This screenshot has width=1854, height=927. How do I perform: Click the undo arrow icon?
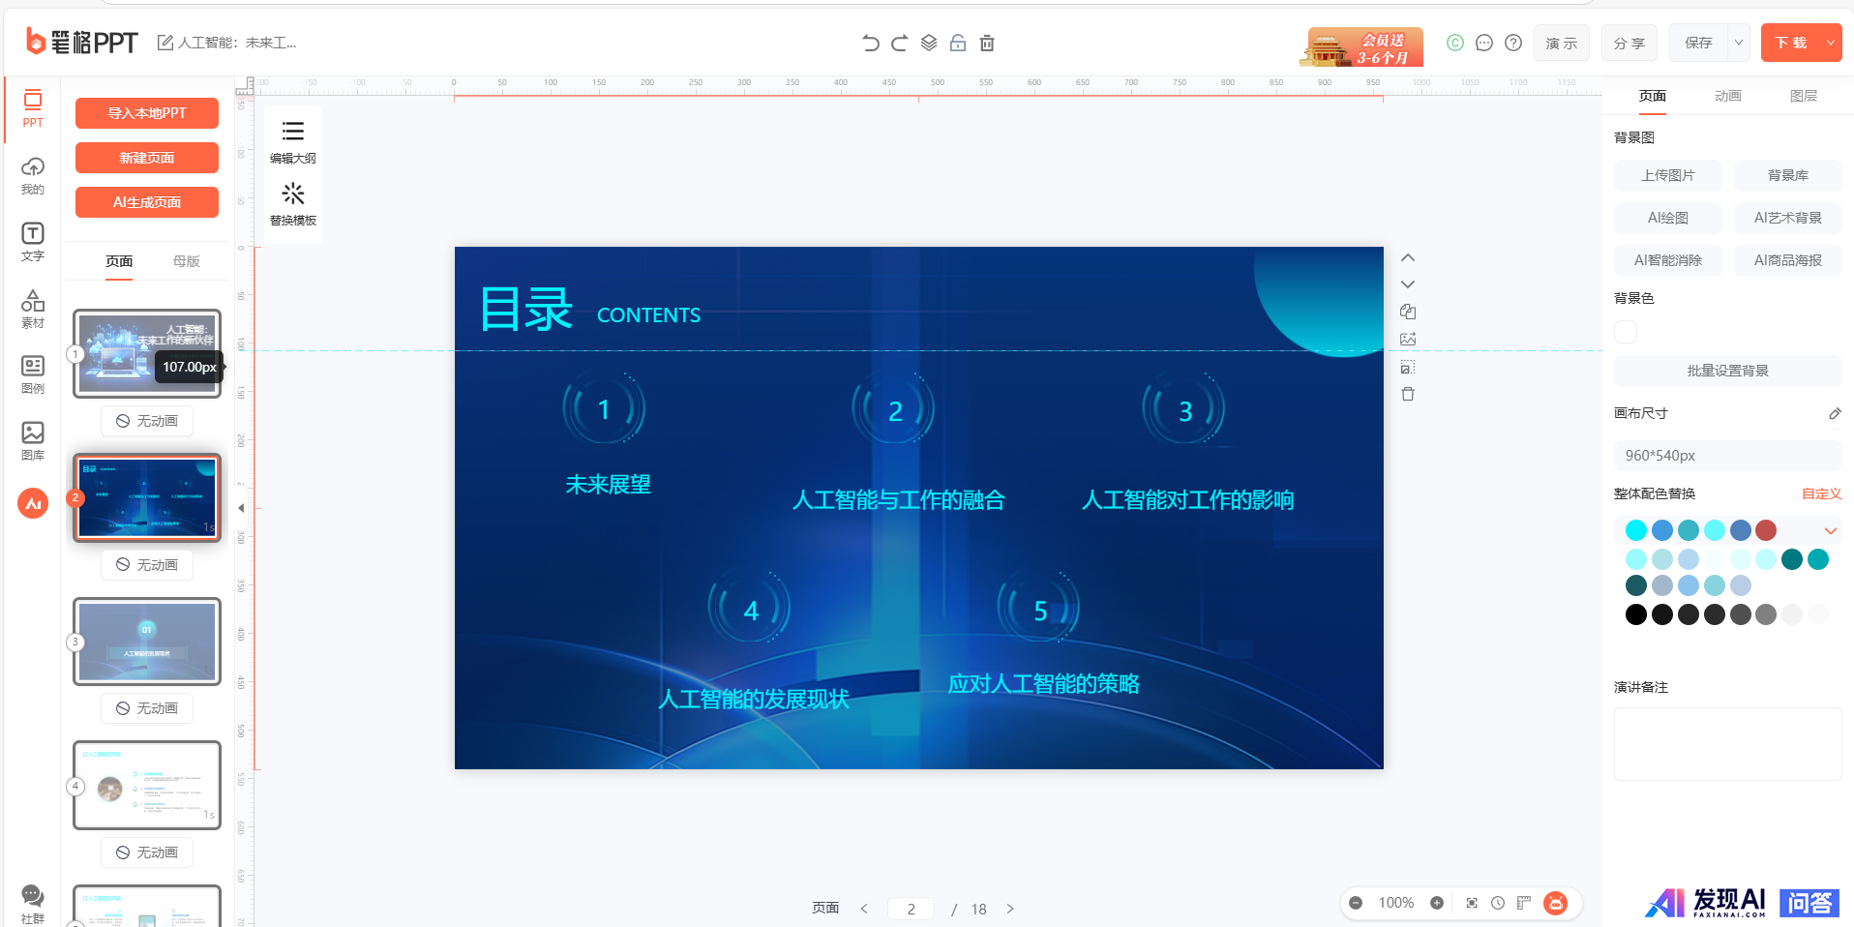[871, 43]
